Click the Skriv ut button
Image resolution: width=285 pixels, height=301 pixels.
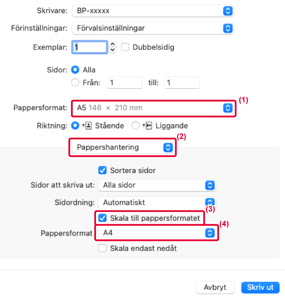click(x=260, y=287)
